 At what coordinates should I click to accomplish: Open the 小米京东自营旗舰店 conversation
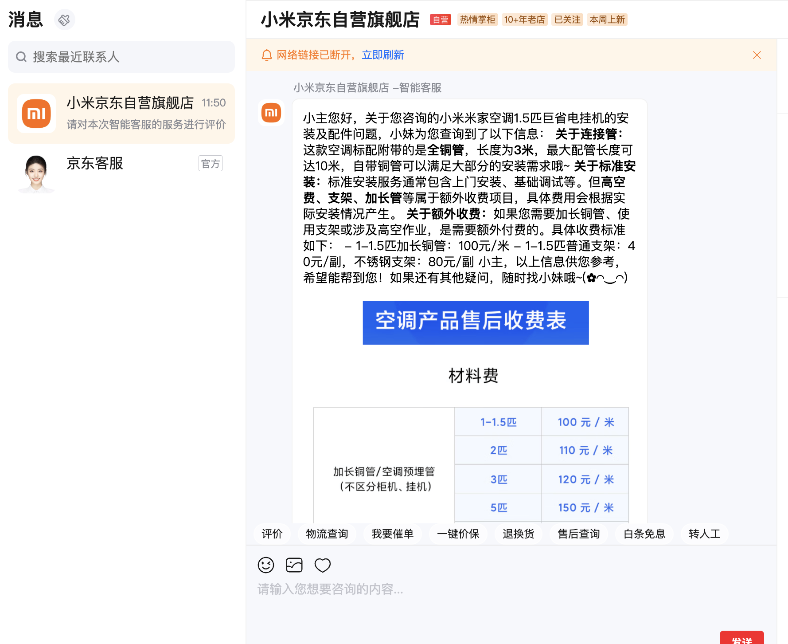click(x=121, y=114)
